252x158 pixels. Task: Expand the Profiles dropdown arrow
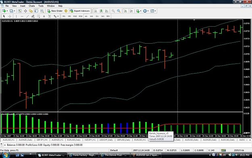15,11
